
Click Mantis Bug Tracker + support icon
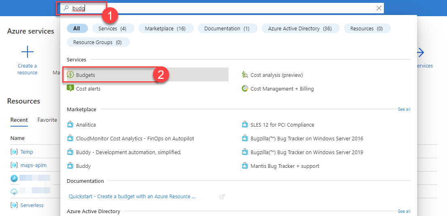coord(245,165)
